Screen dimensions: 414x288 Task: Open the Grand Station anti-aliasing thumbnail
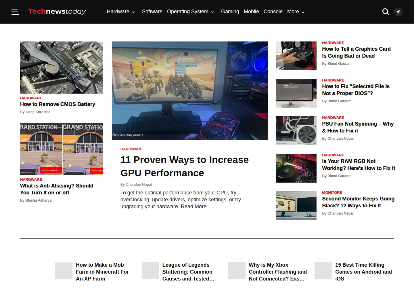(62, 149)
